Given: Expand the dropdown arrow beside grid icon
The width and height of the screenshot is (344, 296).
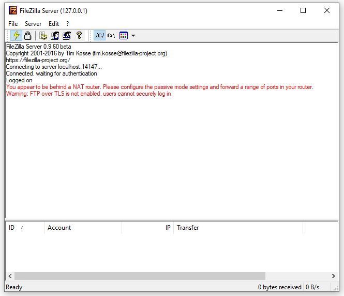Looking at the screenshot, I should tap(133, 36).
